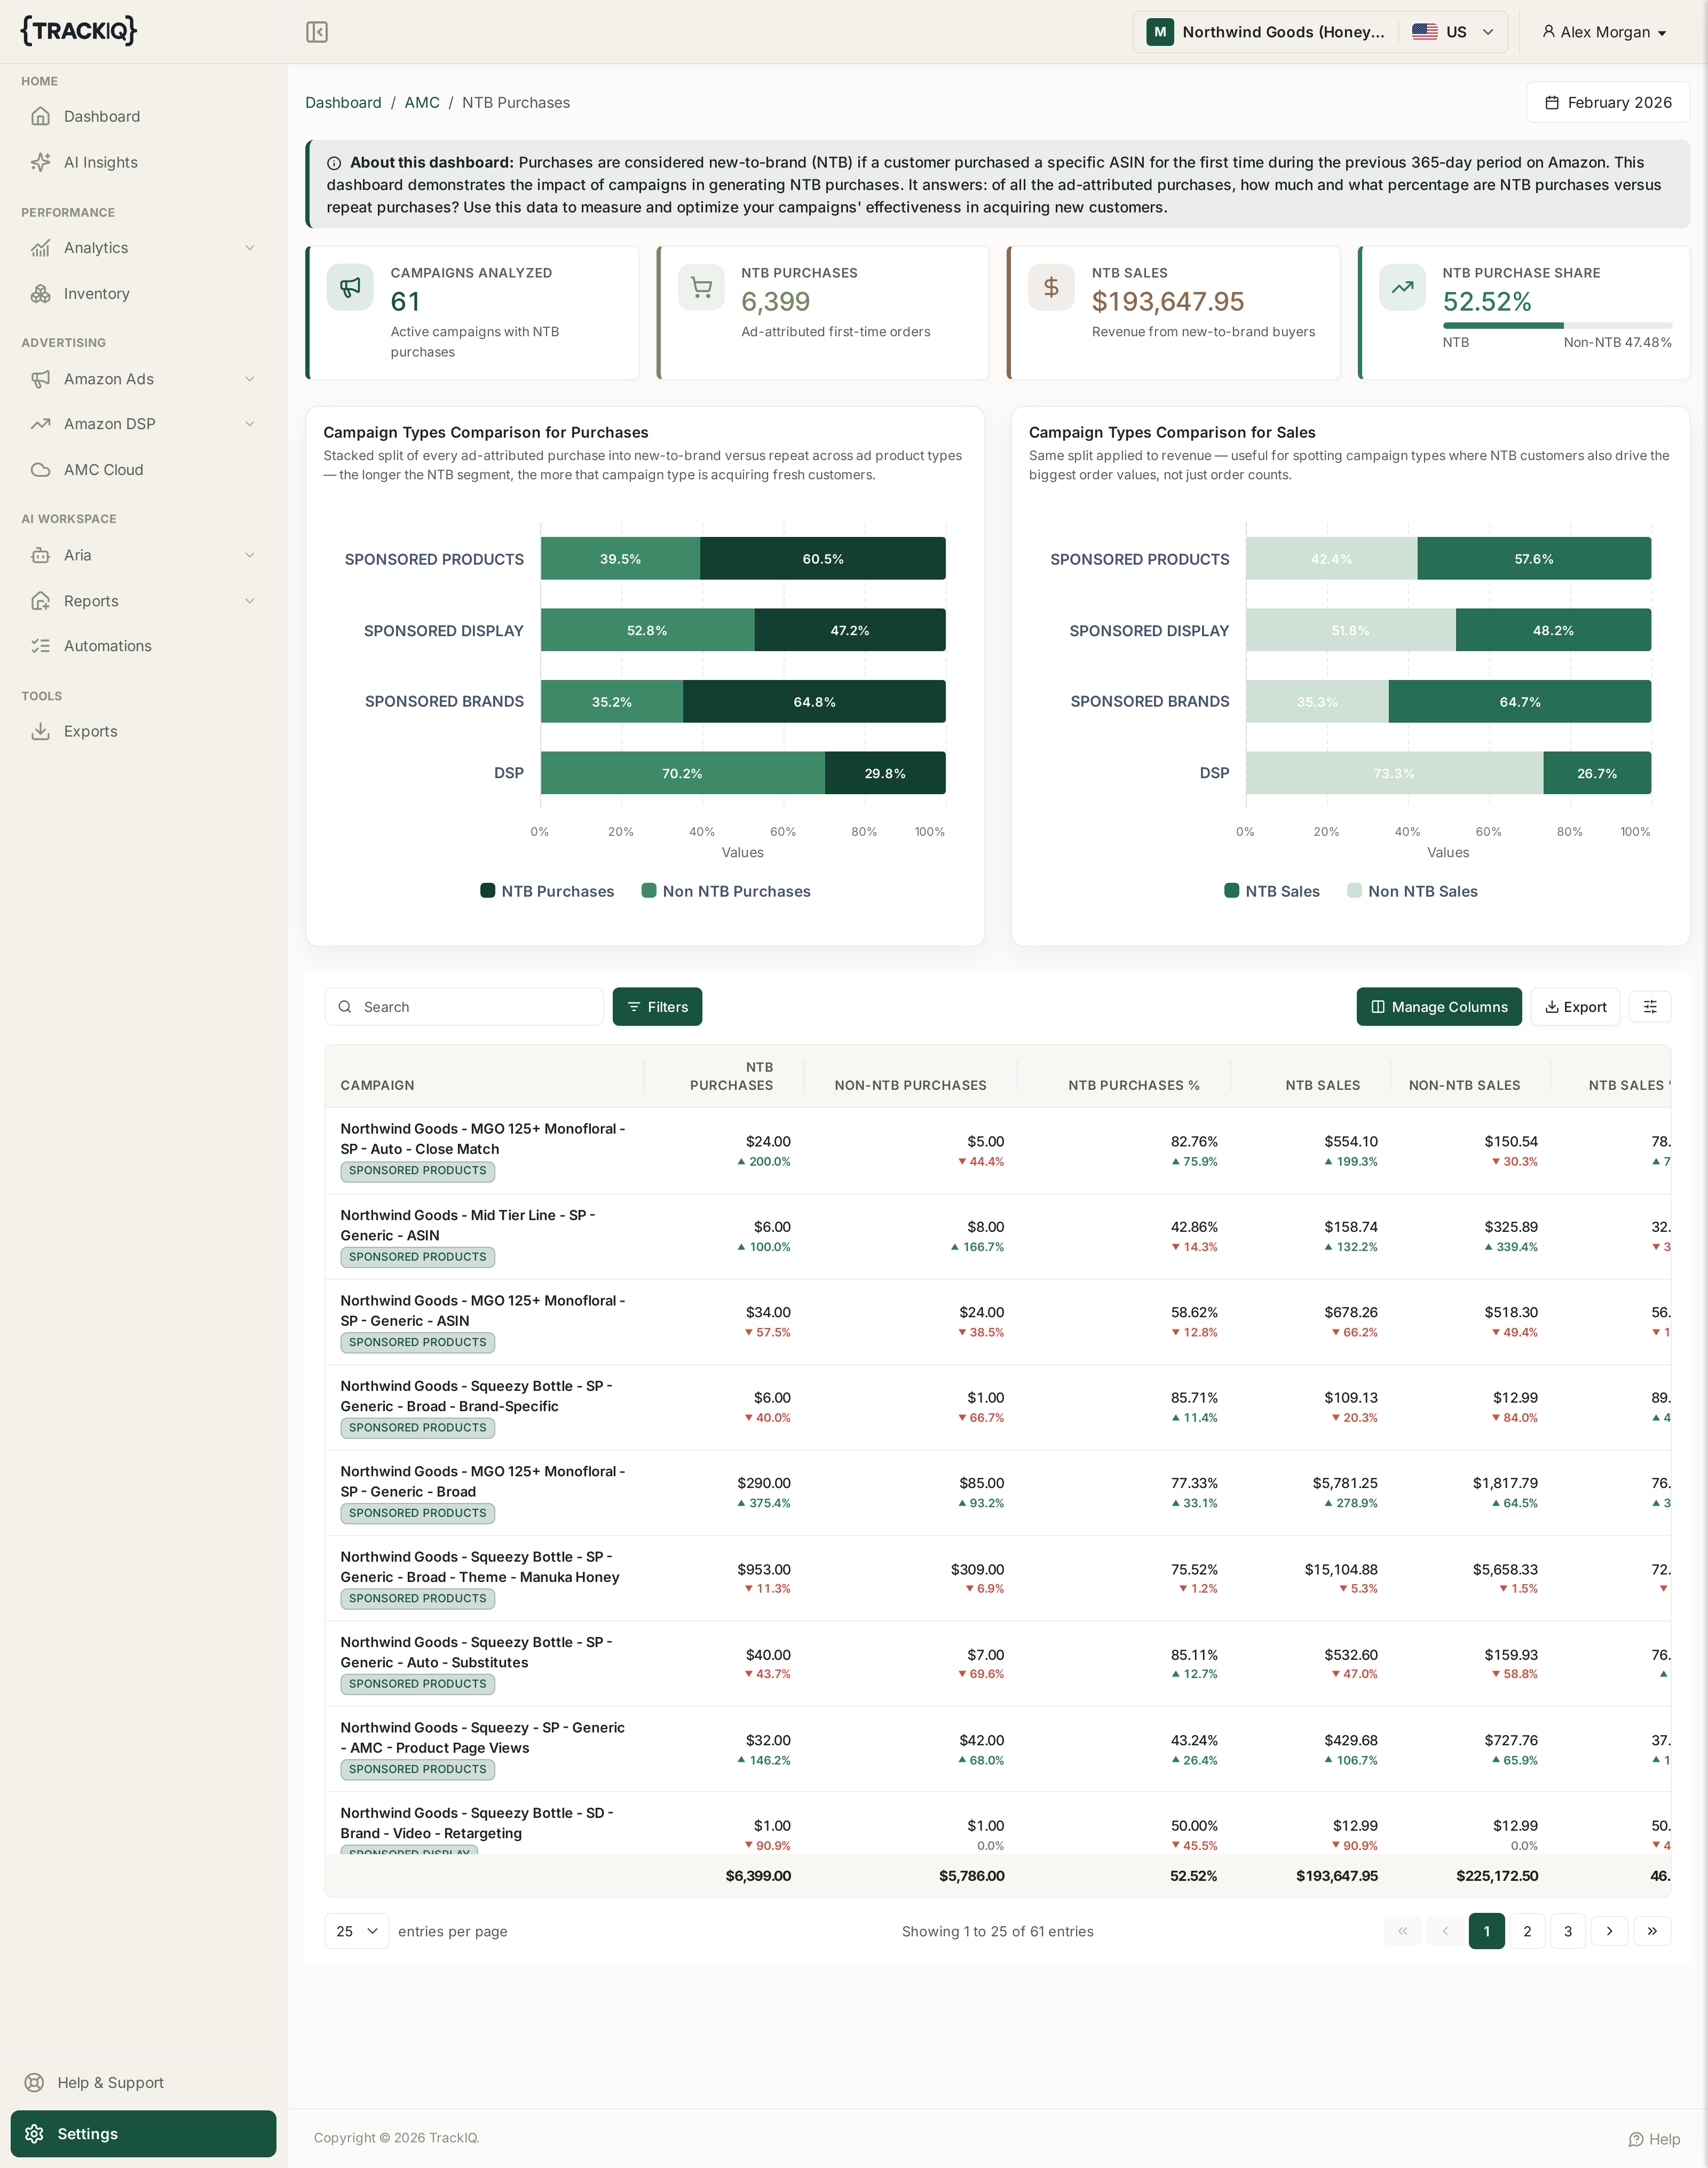1708x2168 pixels.
Task: Click the megaphone icon on Campaigns Analyzed card
Action: 350,287
